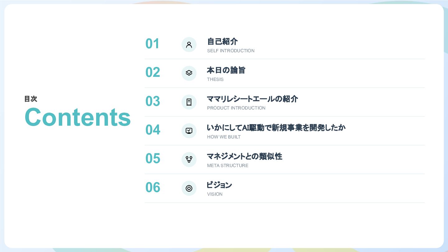Click the 03 section number
Screen dimensions: 448x252
153,101
